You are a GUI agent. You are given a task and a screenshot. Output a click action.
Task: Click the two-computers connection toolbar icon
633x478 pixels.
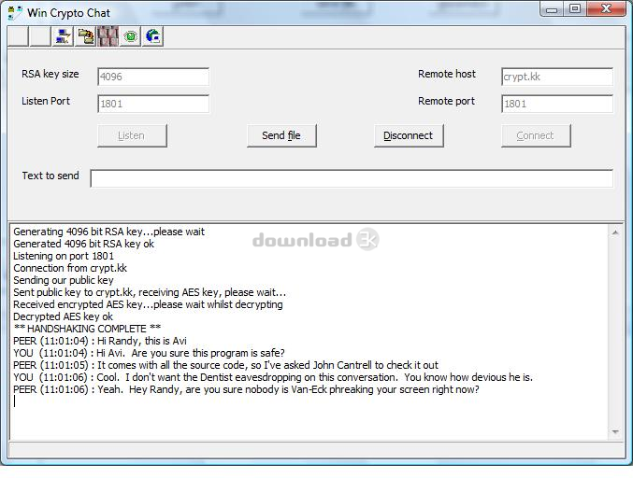click(x=63, y=36)
